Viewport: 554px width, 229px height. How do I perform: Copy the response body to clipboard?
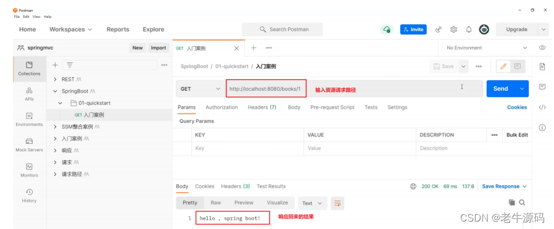point(511,202)
